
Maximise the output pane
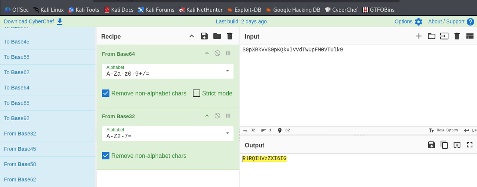470,145
